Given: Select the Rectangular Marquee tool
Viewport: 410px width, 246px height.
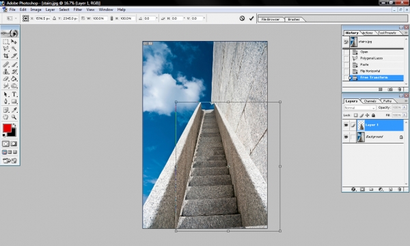Looking at the screenshot, I should 5,42.
